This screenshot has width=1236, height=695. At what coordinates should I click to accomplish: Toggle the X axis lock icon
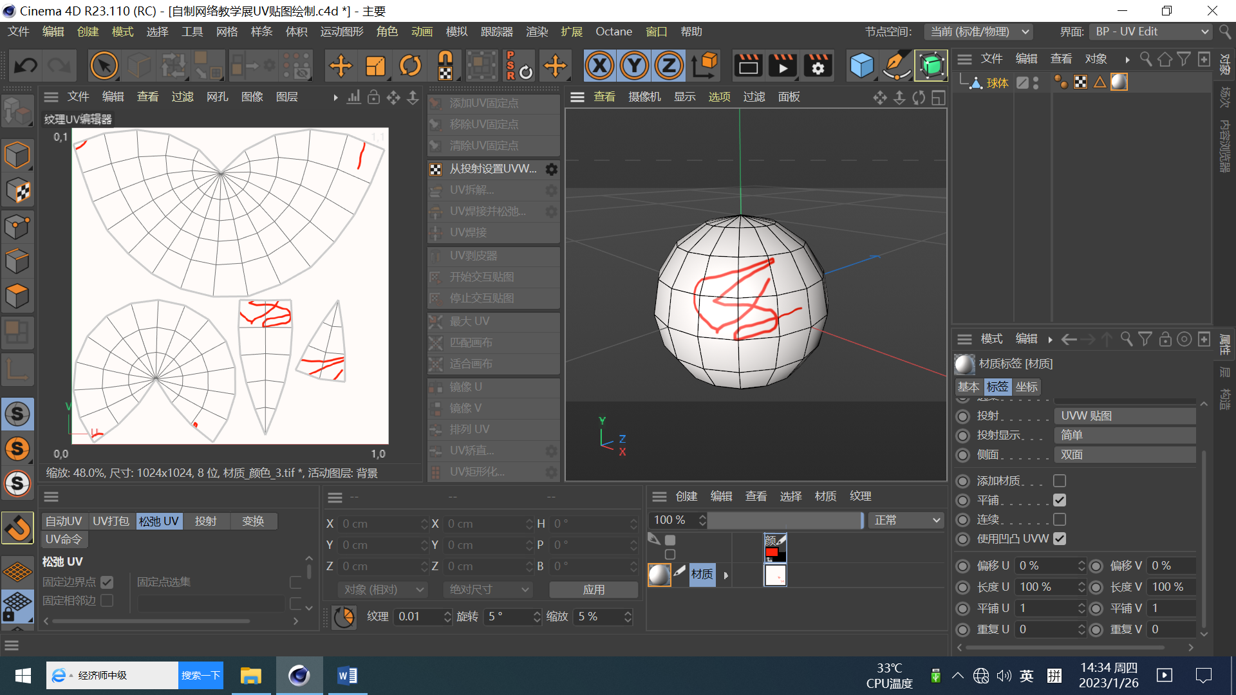pyautogui.click(x=599, y=66)
